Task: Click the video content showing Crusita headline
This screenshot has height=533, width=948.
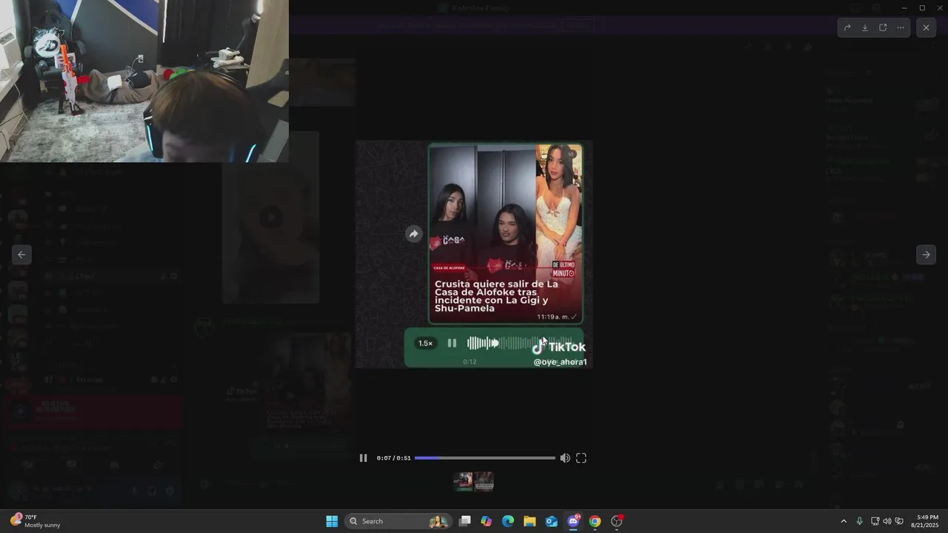Action: (474, 254)
